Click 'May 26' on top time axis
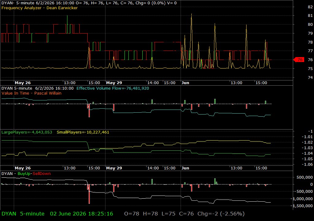 pos(23,83)
